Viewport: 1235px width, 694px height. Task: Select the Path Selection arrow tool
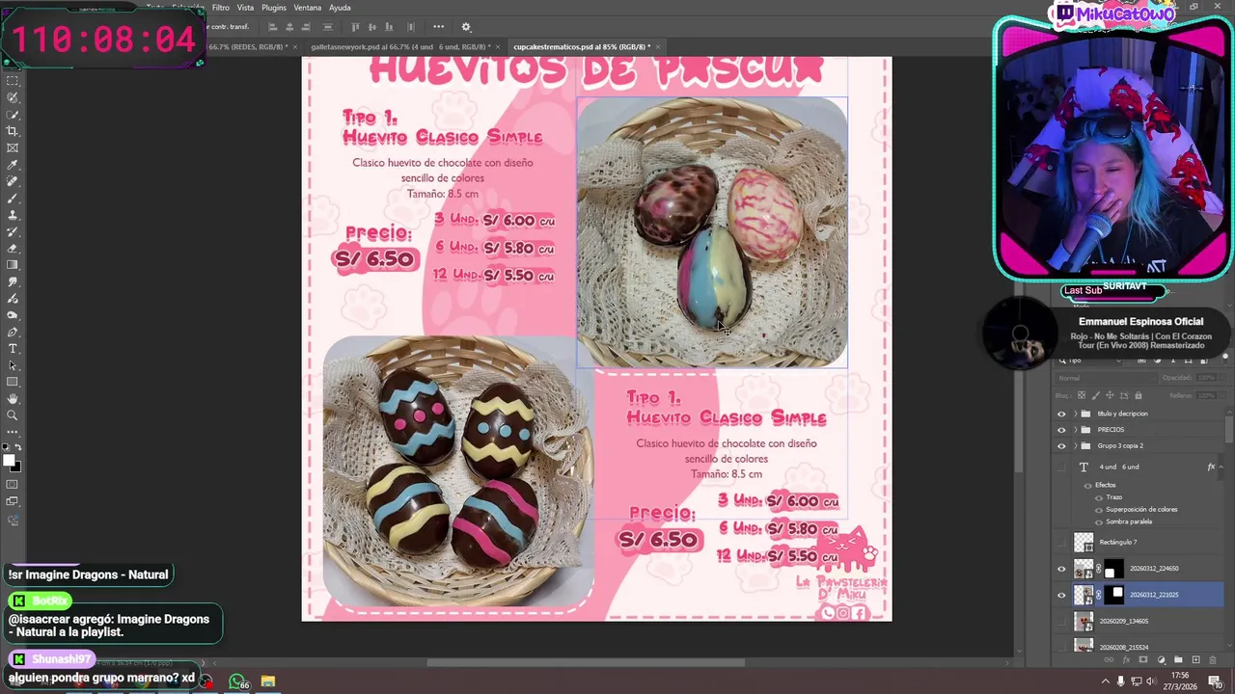[13, 365]
